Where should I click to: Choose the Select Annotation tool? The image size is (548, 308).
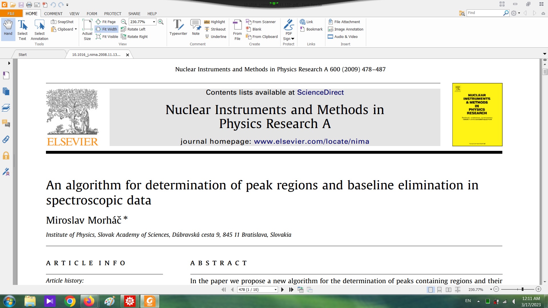(39, 30)
